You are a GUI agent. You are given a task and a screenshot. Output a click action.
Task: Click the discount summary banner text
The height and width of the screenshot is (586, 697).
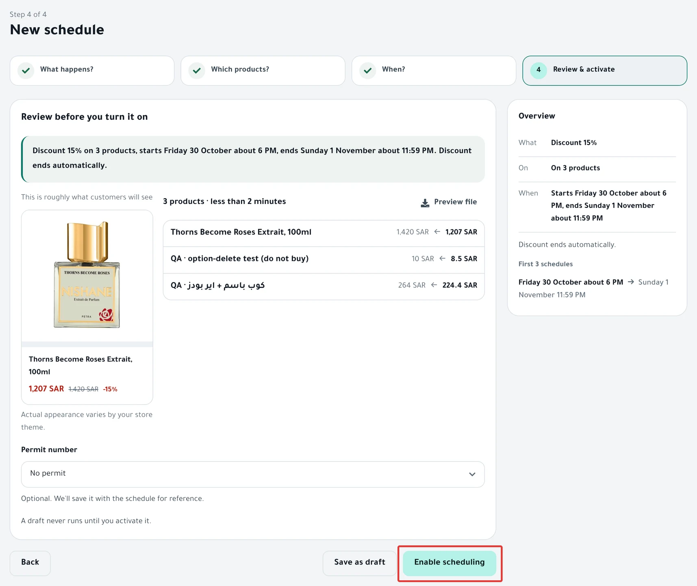click(x=252, y=158)
